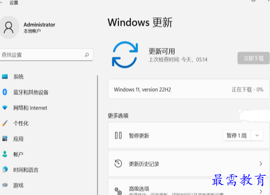Click the 更新可用 heading

[x=162, y=51]
